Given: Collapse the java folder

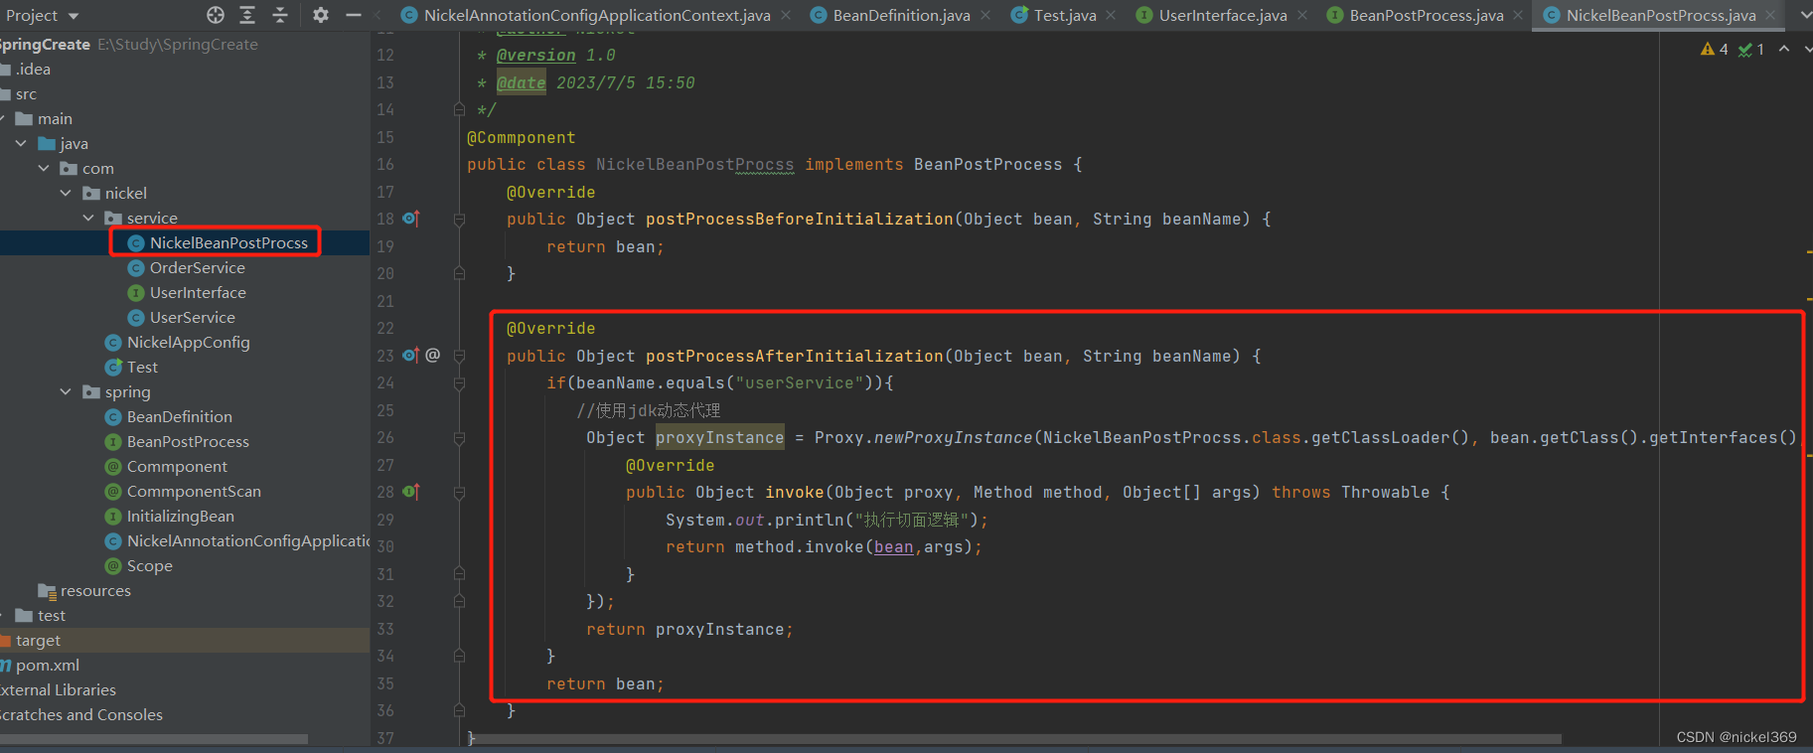Looking at the screenshot, I should (21, 144).
